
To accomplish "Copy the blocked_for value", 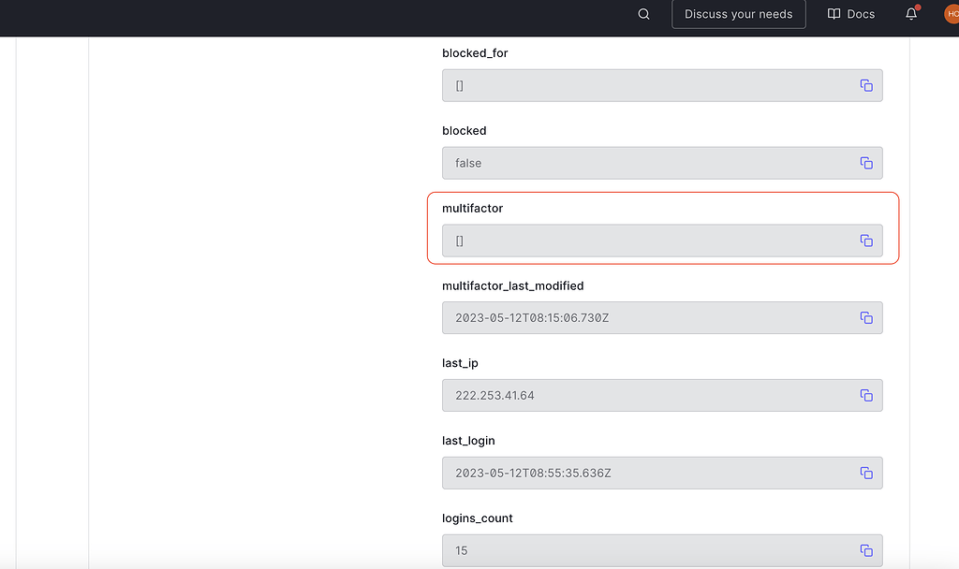I will click(x=866, y=84).
